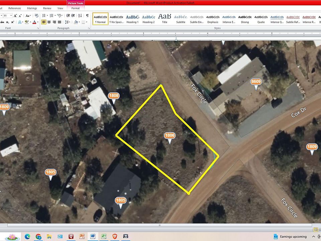Image resolution: width=321 pixels, height=241 pixels.
Task: Open File Explorer from taskbar
Action: [x=49, y=237]
